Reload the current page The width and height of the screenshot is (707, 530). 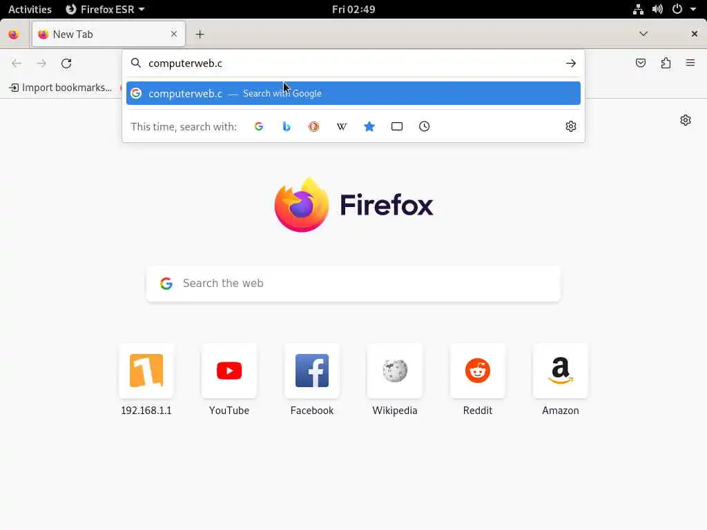(66, 63)
